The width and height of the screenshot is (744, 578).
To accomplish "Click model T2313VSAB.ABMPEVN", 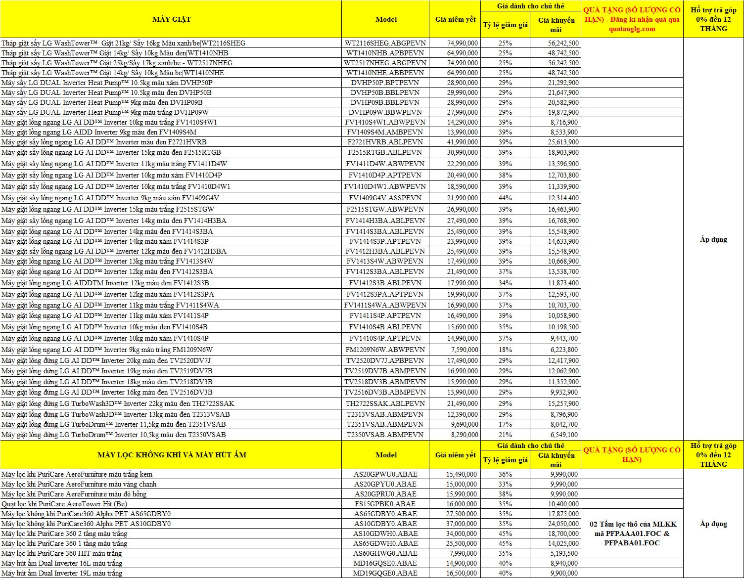I will point(386,414).
